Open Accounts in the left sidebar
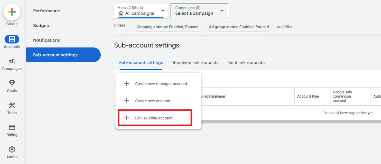 click(12, 39)
